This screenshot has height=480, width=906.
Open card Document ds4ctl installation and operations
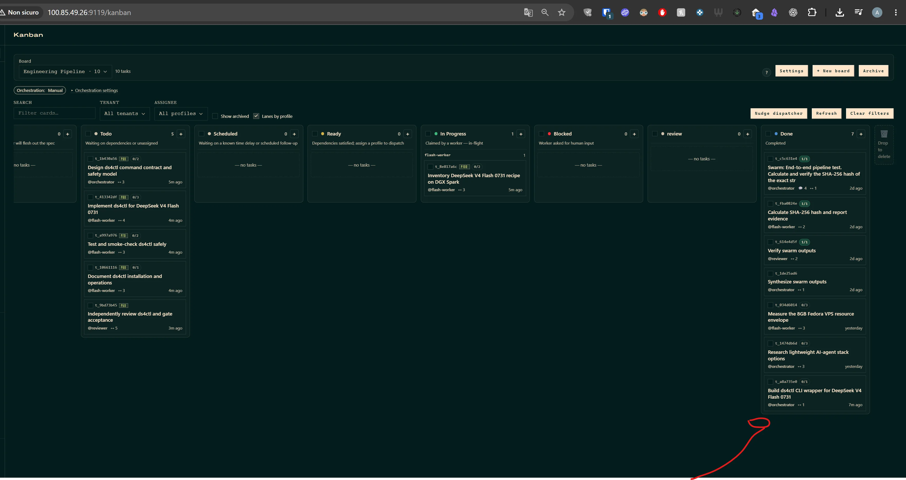coord(135,279)
